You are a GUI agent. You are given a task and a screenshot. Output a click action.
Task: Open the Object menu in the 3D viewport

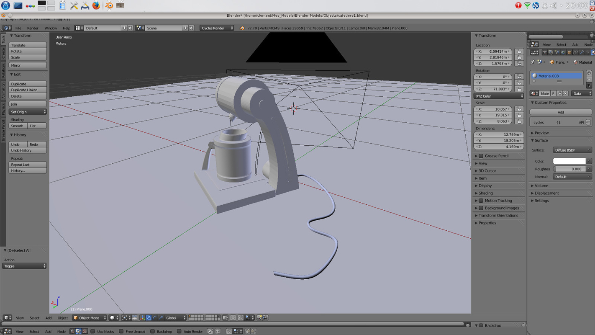tap(63, 317)
